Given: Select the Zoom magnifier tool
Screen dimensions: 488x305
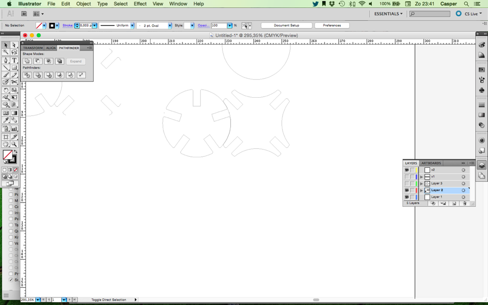Looking at the screenshot, I should (14, 144).
